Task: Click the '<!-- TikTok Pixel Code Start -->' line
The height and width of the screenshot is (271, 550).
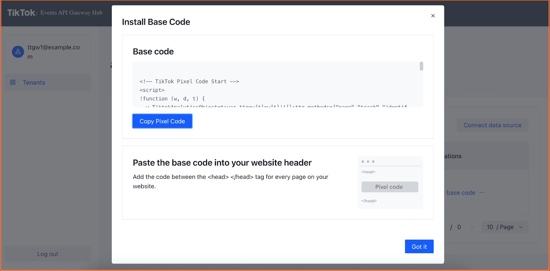Action: click(x=189, y=82)
